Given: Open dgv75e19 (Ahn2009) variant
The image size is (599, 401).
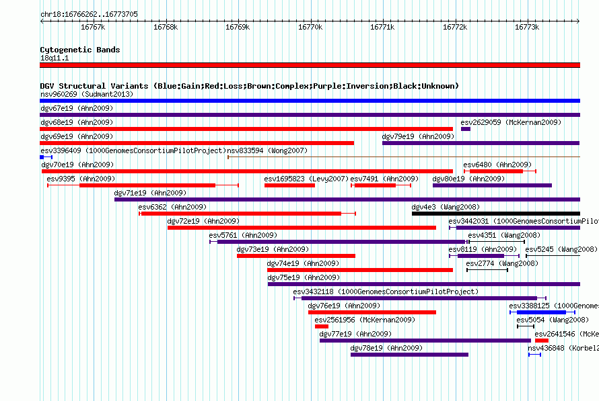Looking at the screenshot, I should 304,277.
